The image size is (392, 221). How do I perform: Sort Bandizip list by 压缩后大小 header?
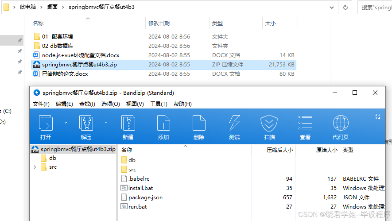click(x=280, y=150)
